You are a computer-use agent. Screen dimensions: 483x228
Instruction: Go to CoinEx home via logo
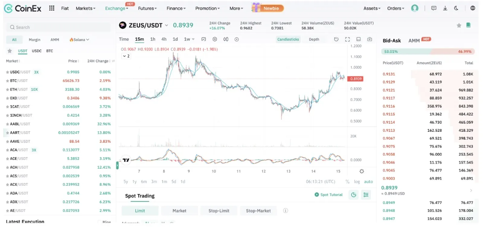pyautogui.click(x=23, y=8)
